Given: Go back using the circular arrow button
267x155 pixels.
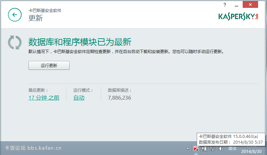Looking at the screenshot, I should point(15,15).
